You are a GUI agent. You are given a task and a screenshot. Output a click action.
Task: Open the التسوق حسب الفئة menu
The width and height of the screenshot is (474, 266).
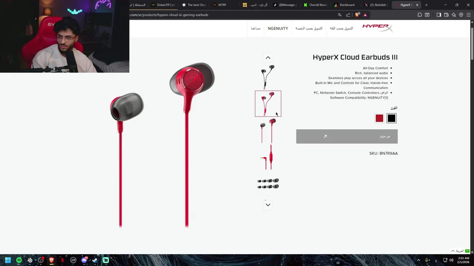pos(341,28)
